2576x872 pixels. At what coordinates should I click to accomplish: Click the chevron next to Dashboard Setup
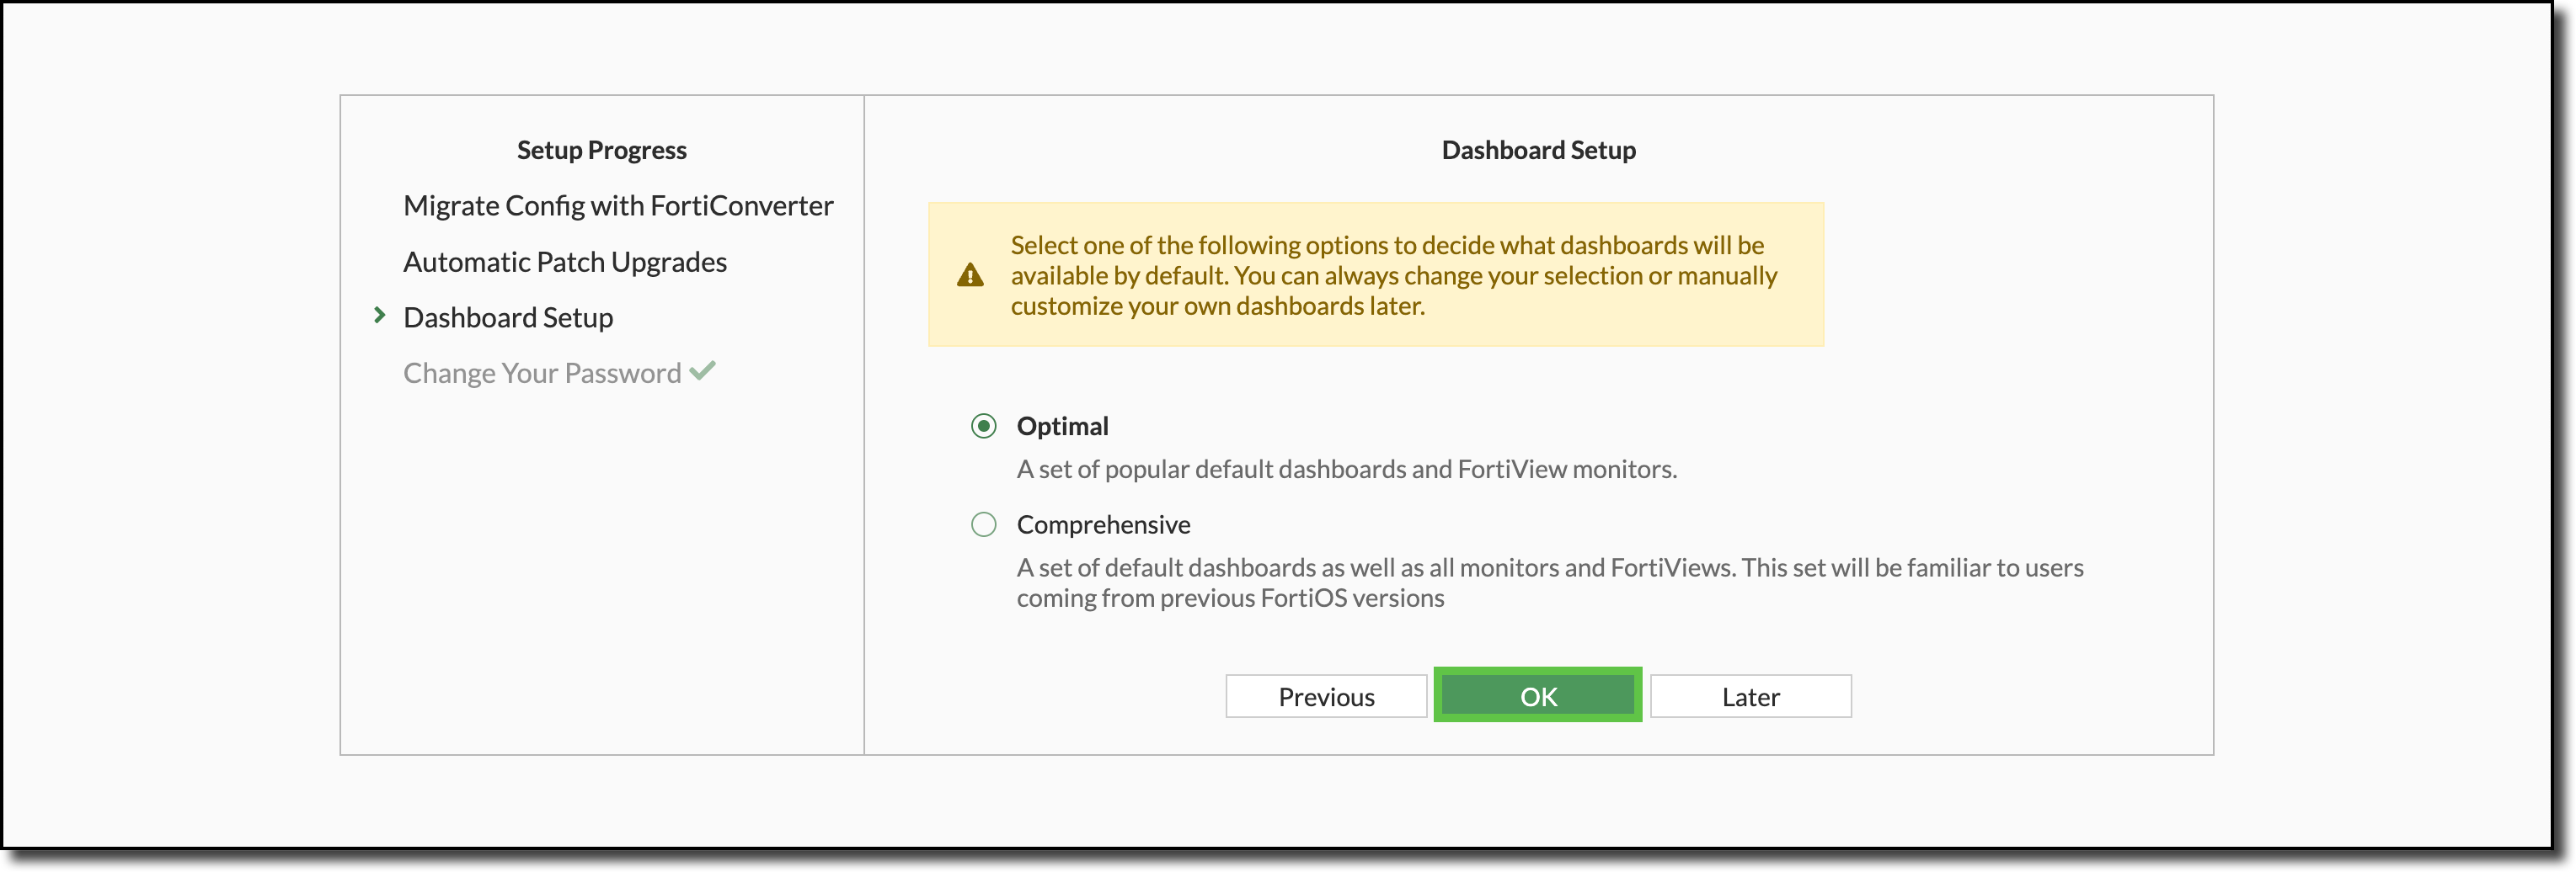(380, 315)
